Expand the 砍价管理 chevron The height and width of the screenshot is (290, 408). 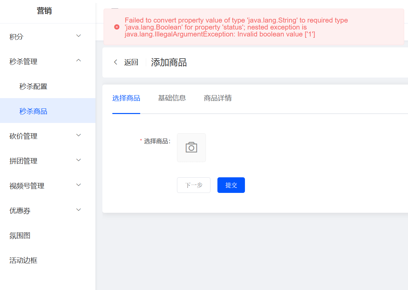click(x=79, y=135)
